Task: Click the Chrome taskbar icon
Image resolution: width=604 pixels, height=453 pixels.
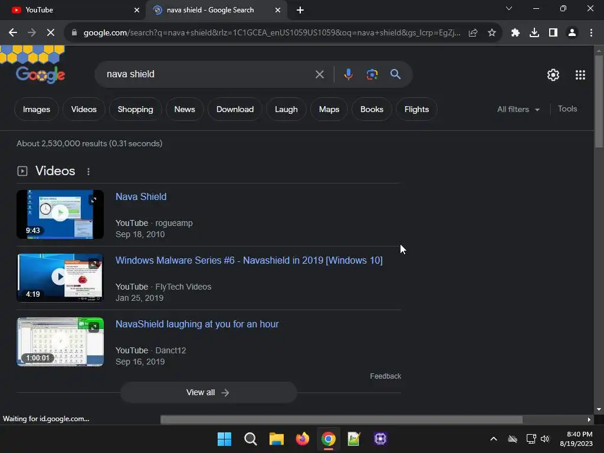Action: (x=328, y=439)
